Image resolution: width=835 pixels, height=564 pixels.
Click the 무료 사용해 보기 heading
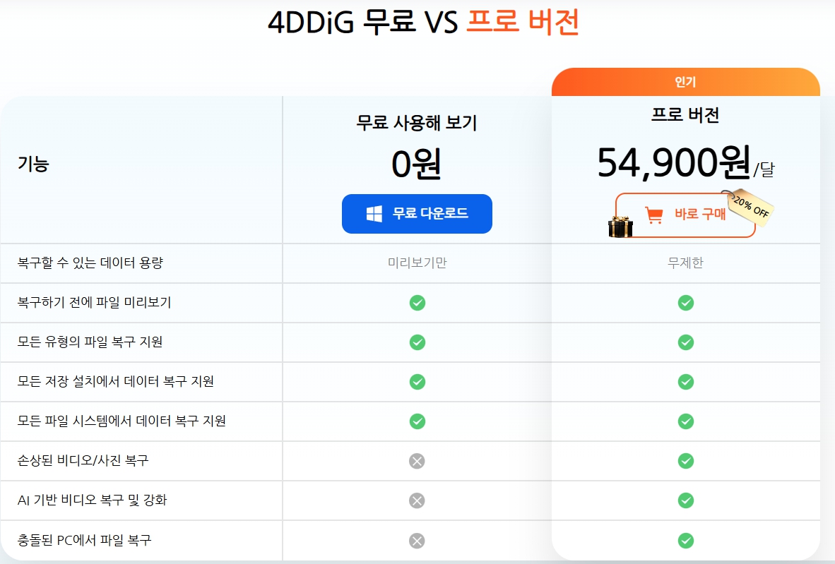click(417, 123)
